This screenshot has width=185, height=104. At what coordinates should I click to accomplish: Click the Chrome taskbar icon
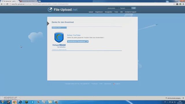pos(14,102)
